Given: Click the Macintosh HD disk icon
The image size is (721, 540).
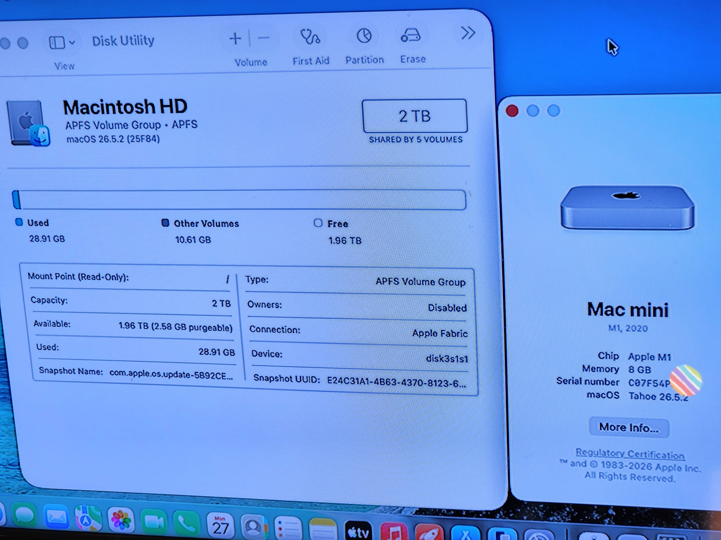Looking at the screenshot, I should 28,123.
